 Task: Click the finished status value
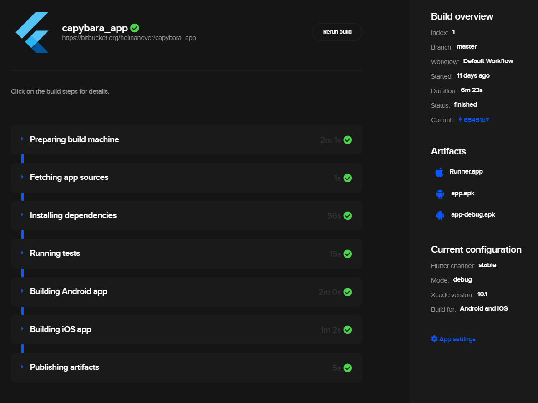[x=465, y=105]
